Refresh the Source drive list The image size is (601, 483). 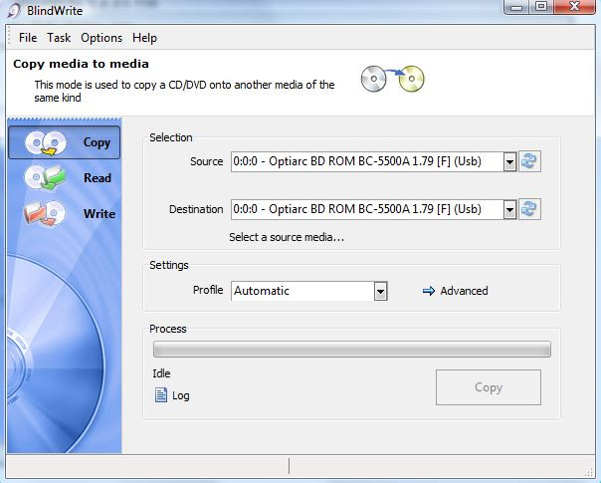pyautogui.click(x=530, y=161)
